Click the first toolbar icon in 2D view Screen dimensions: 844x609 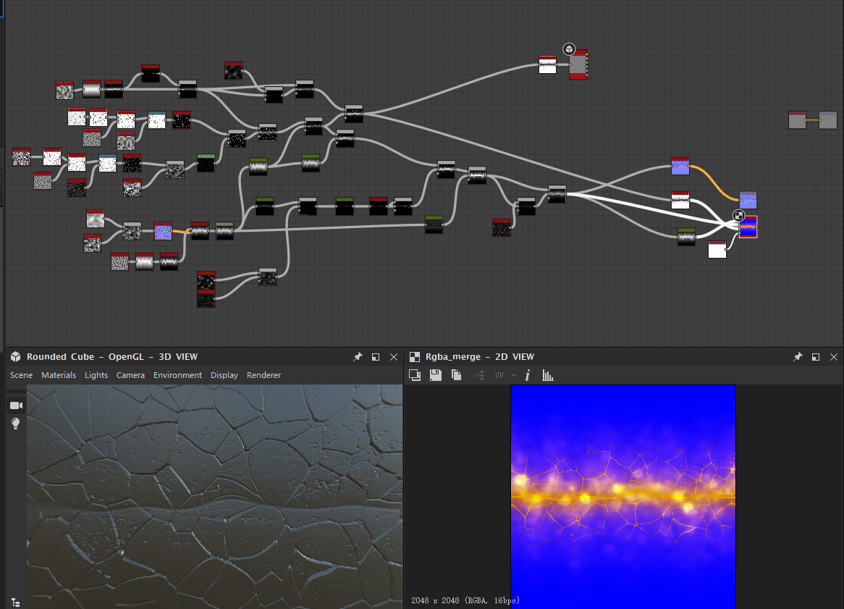point(415,375)
